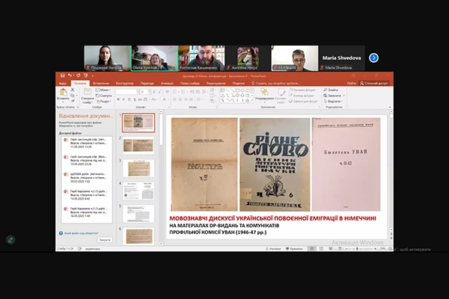Click the green annotate pencil icon
The width and height of the screenshot is (449, 299).
[10, 240]
